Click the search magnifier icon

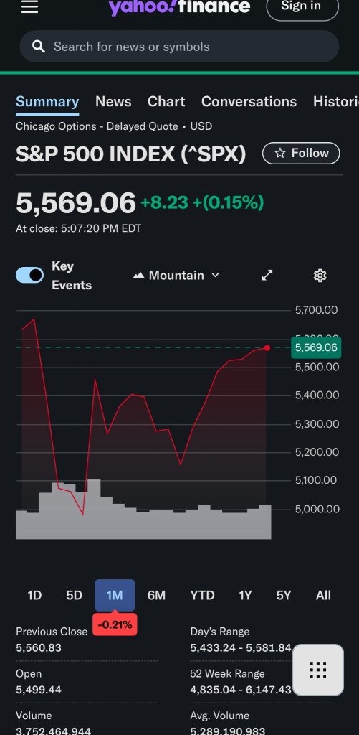click(x=39, y=47)
